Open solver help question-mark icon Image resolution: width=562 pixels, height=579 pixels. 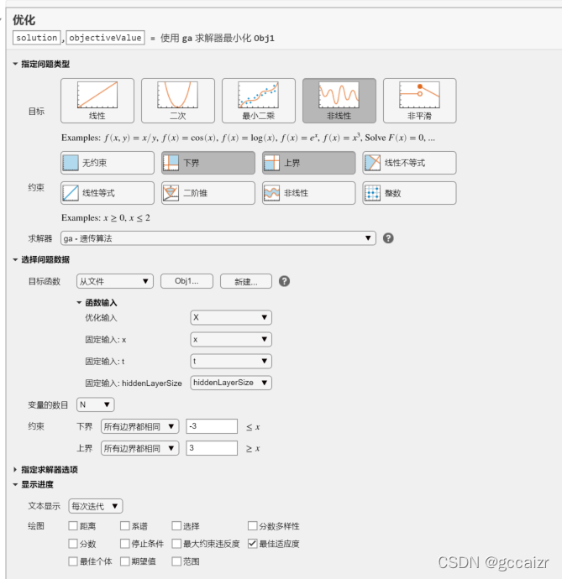coord(388,238)
